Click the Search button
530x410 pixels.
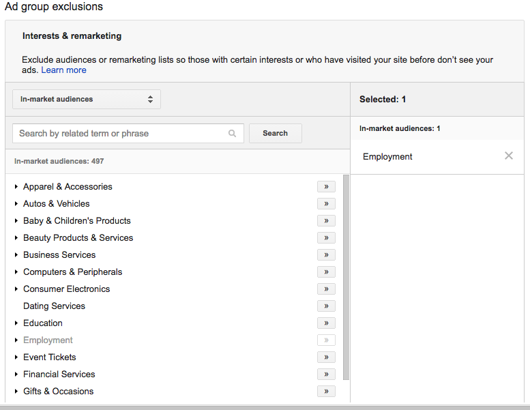coord(275,134)
